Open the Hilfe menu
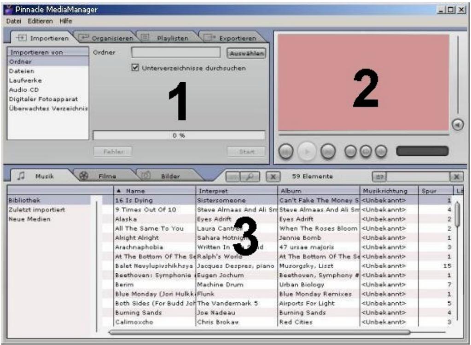This screenshot has height=345, width=471. 66,21
